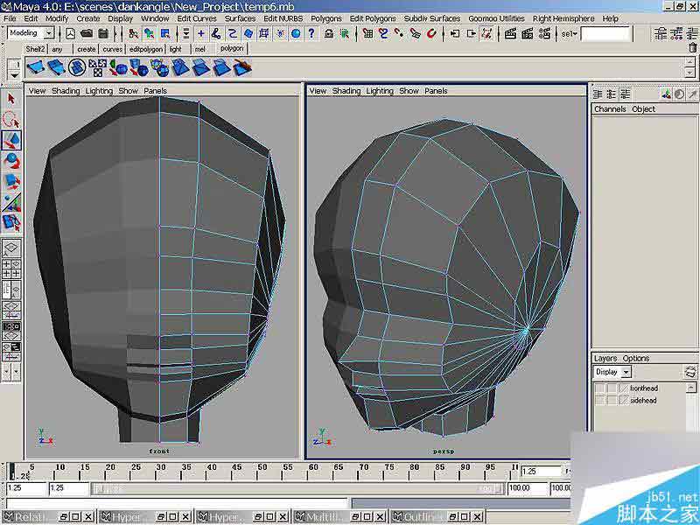The height and width of the screenshot is (525, 700).
Task: Click Shading in the persp viewport menu
Action: point(346,91)
